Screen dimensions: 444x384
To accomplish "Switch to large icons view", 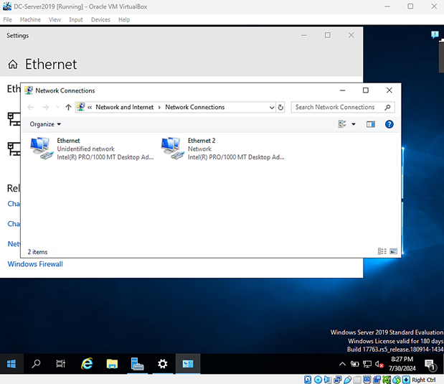I will click(x=392, y=251).
